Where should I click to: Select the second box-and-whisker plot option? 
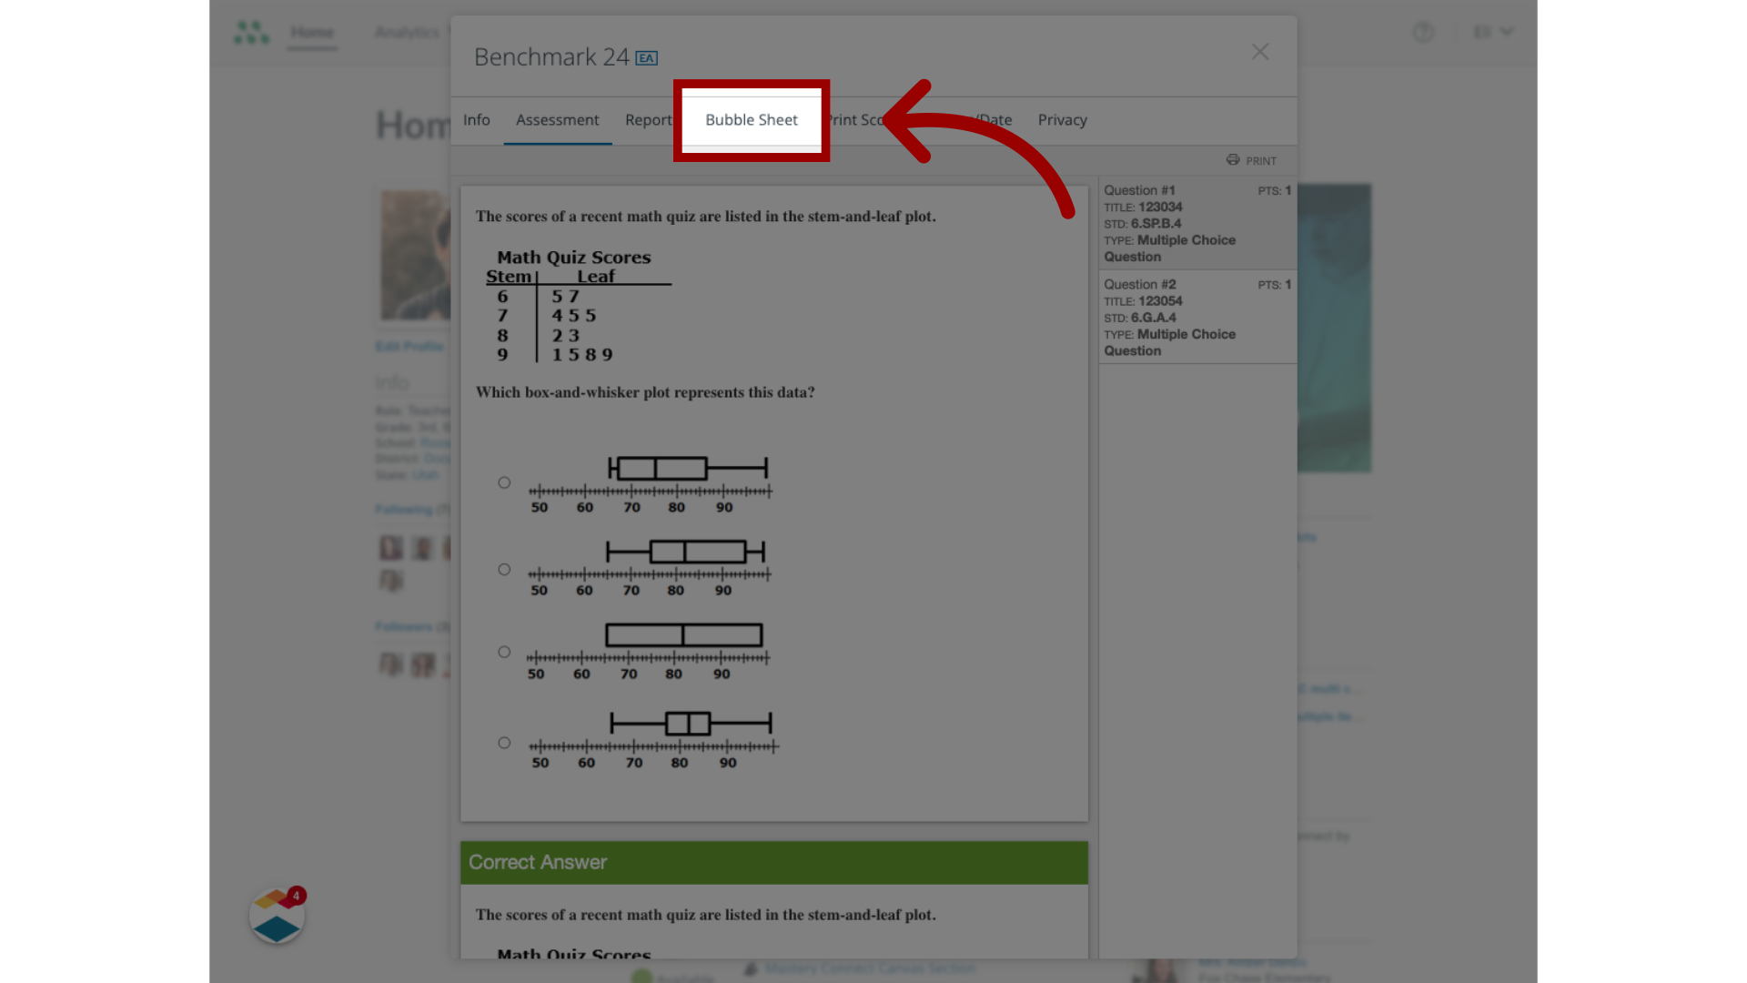point(504,568)
